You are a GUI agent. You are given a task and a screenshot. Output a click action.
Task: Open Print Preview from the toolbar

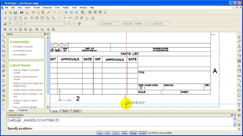pyautogui.click(x=27, y=12)
